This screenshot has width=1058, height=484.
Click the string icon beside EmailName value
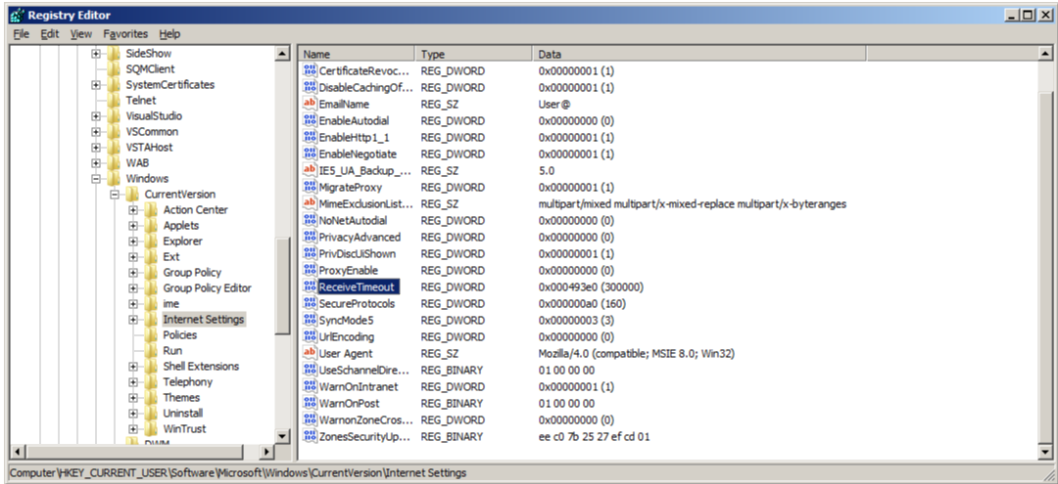click(x=310, y=105)
